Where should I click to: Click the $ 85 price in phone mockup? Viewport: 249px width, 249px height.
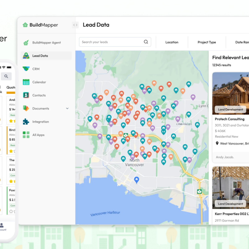coord(12,139)
